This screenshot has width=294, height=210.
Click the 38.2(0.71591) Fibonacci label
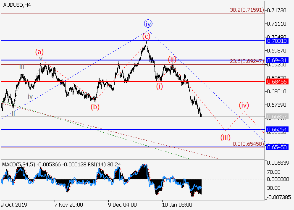coord(247,9)
